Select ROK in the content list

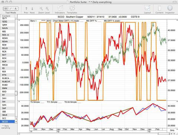pos(7,58)
